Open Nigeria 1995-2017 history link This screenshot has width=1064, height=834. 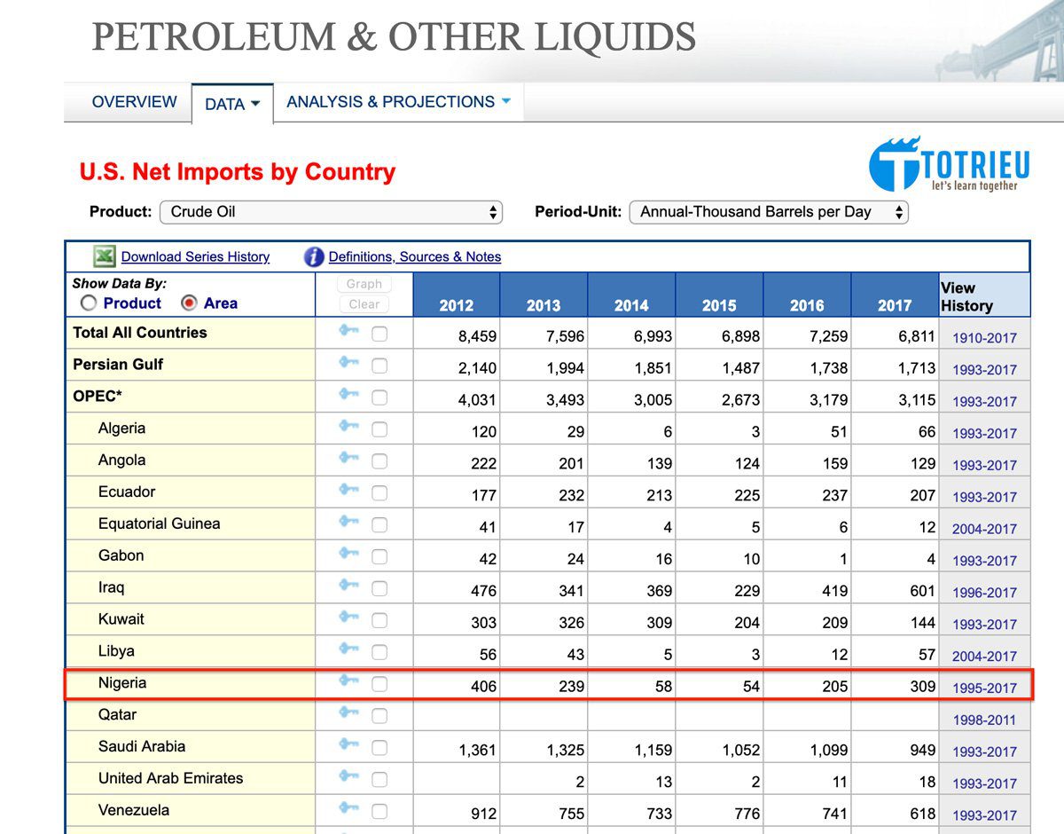tap(984, 688)
